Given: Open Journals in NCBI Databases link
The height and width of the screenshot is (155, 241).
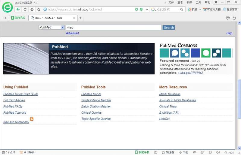Looking at the screenshot, I should tap(177, 100).
